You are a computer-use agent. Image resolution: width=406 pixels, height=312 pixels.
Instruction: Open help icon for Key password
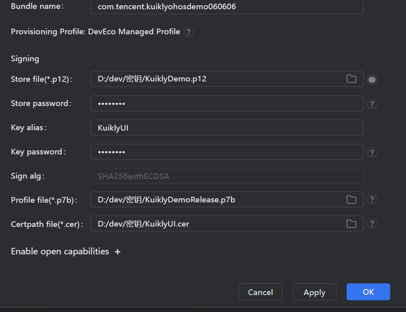tap(372, 153)
